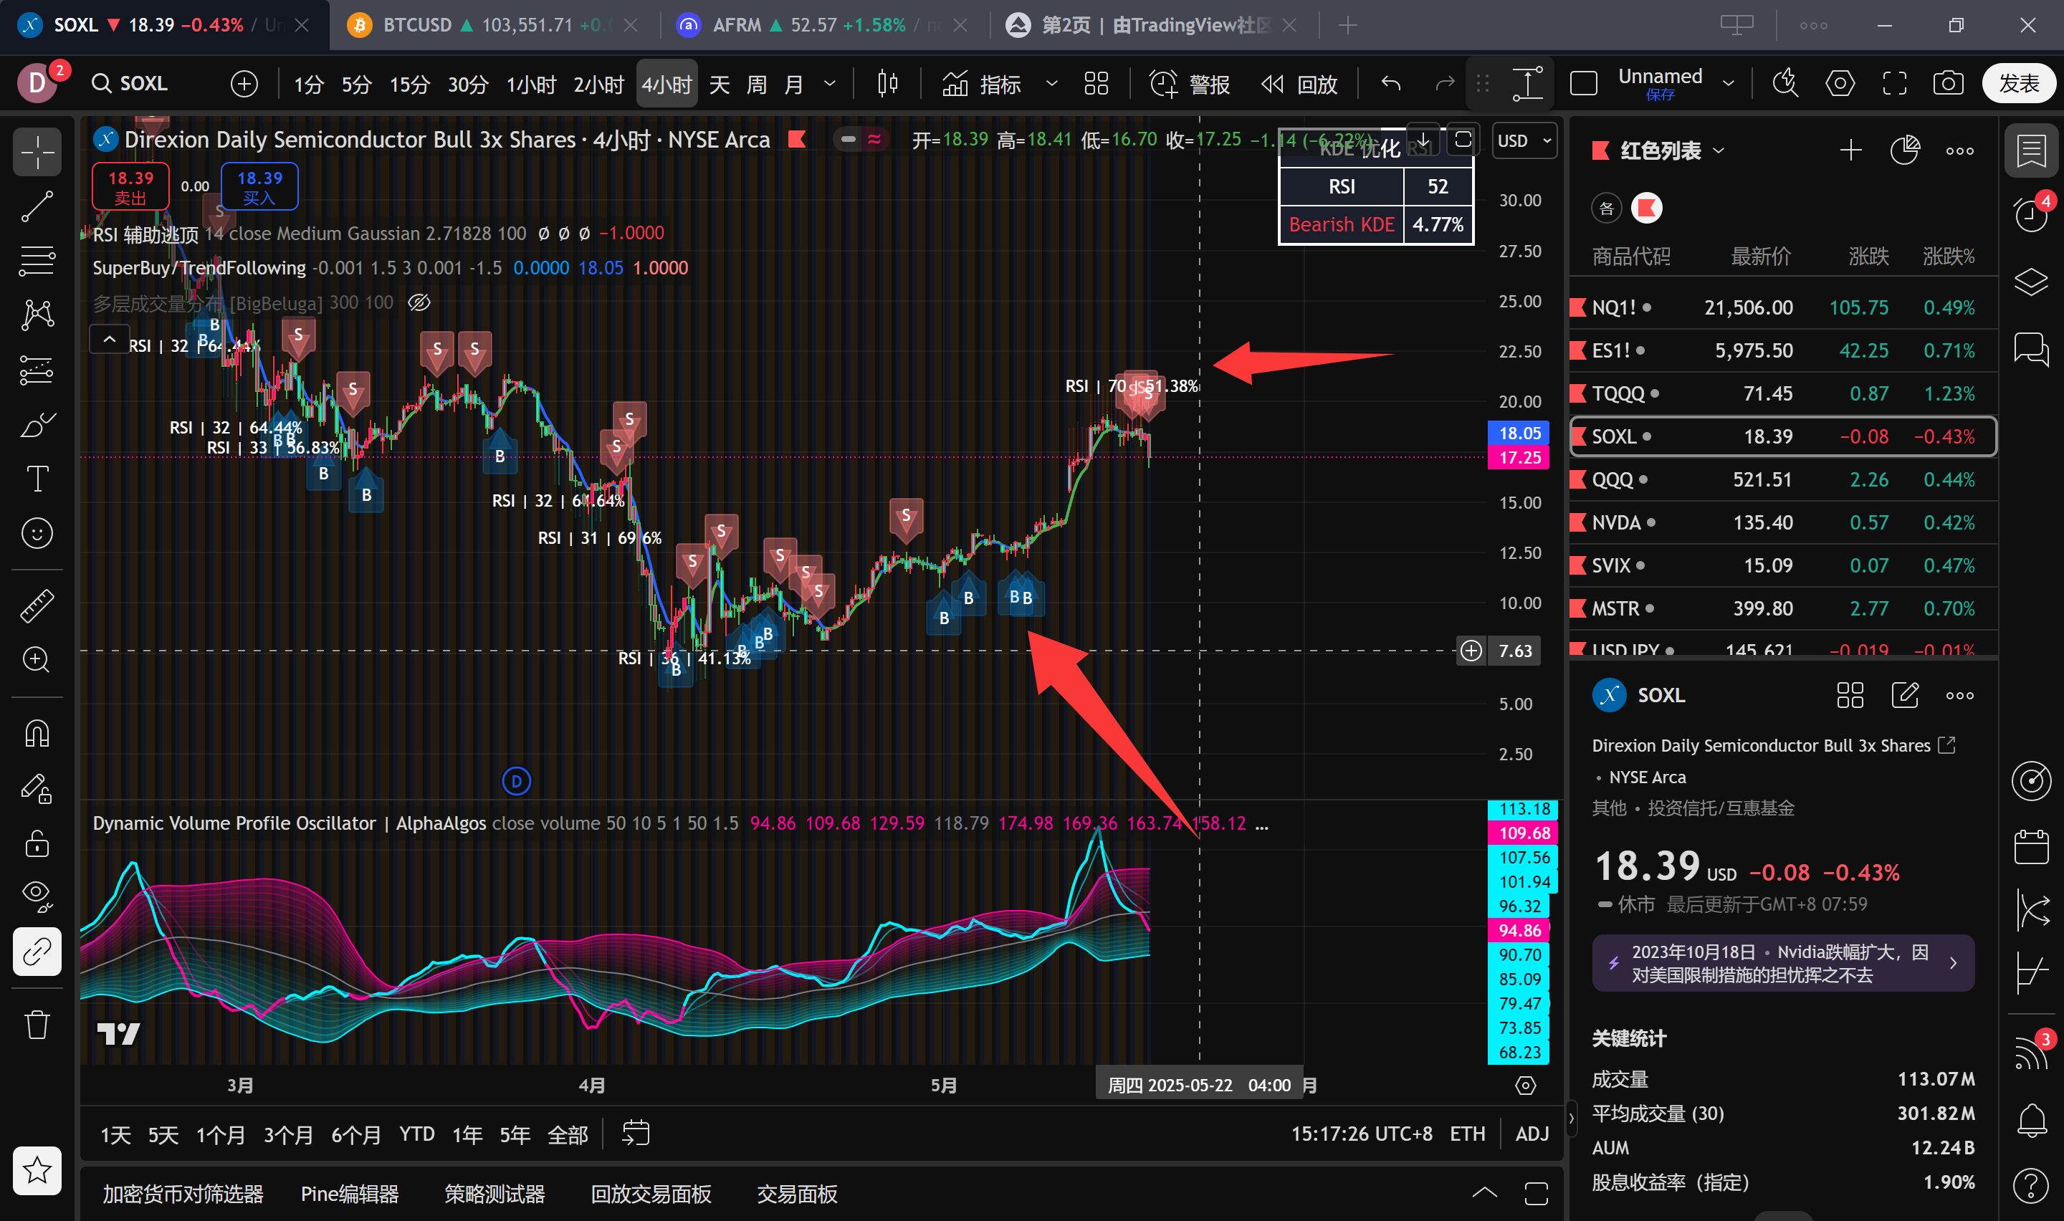Add a symbol to the watchlist
This screenshot has height=1221, width=2064.
(x=1850, y=150)
